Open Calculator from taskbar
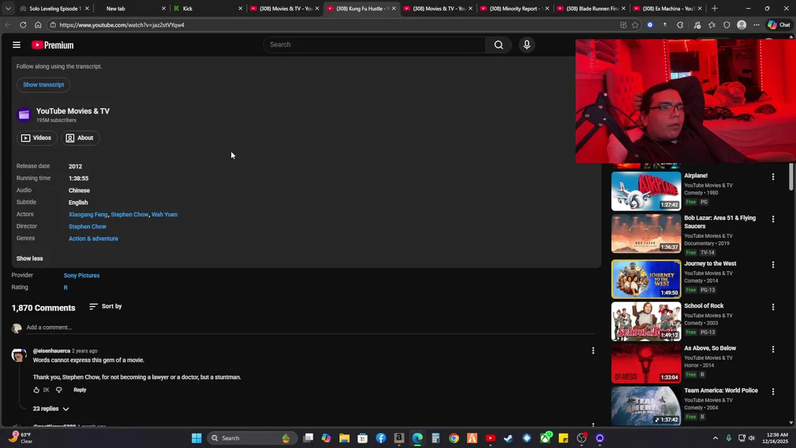Image resolution: width=796 pixels, height=448 pixels. tap(435, 438)
